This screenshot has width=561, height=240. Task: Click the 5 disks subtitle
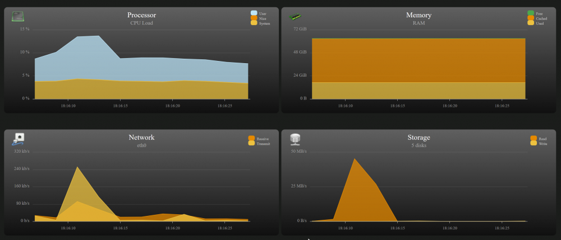419,145
